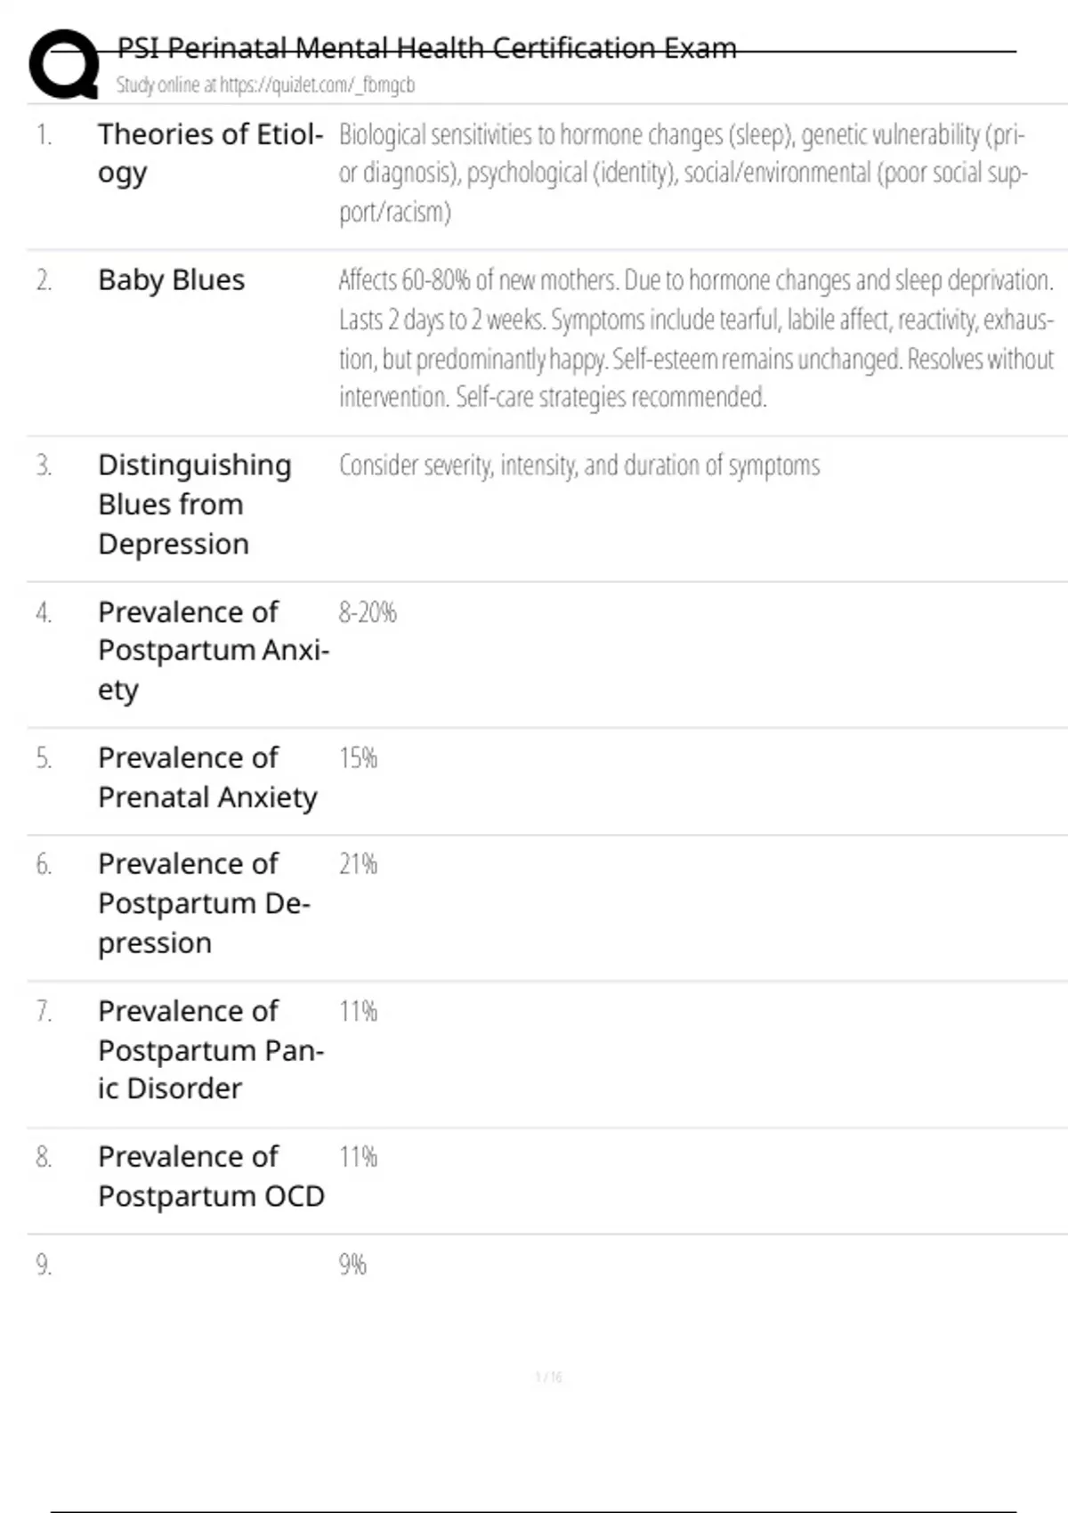Screen dimensions: 1068x1513
Task: Click the 21% prevalence answer
Action: point(358,864)
